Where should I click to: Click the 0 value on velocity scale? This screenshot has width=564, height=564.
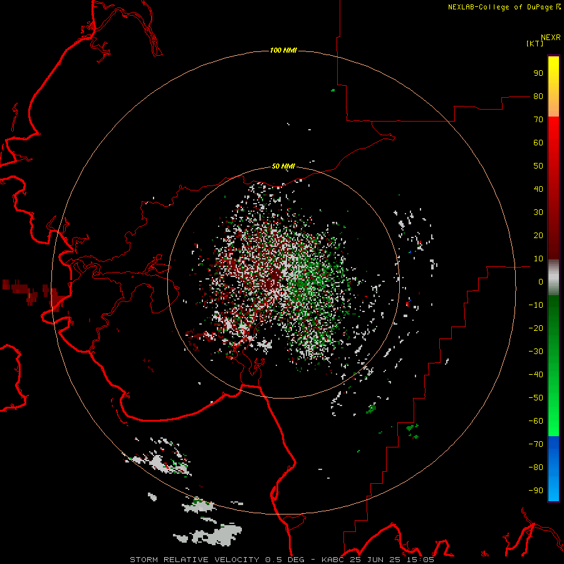point(541,282)
